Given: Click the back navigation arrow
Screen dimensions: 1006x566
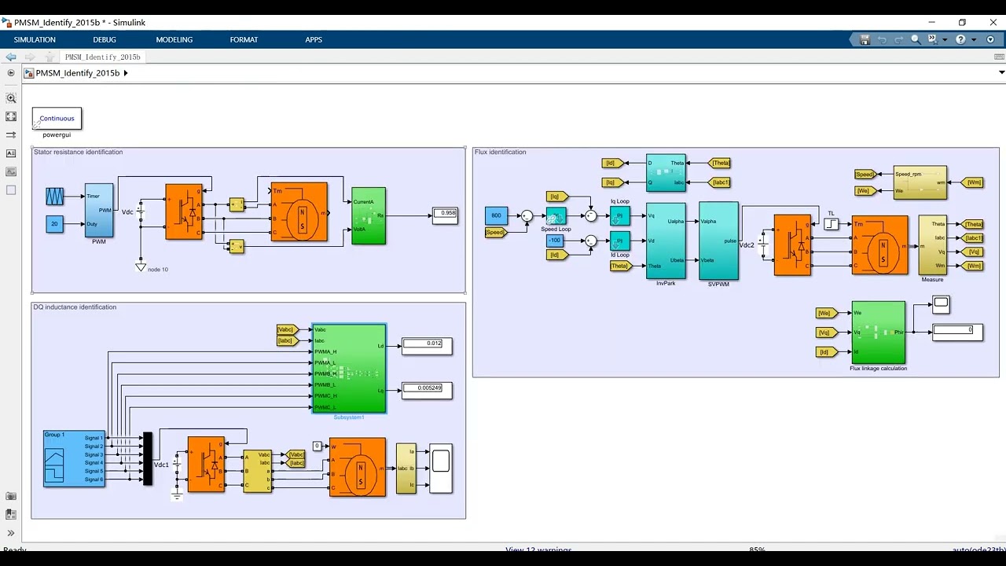Looking at the screenshot, I should [x=11, y=57].
